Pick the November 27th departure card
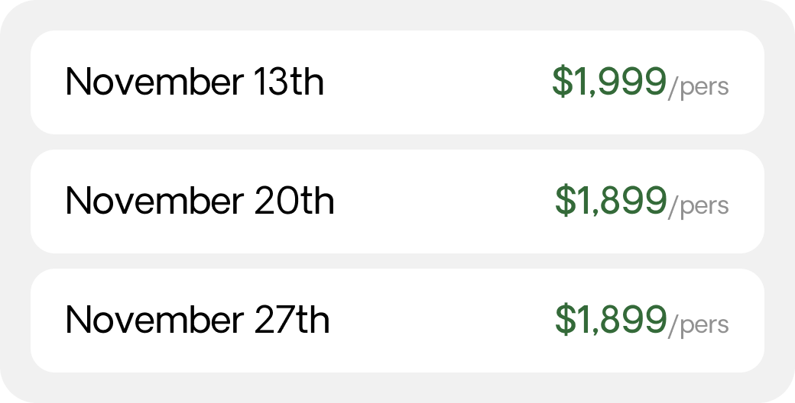 397,321
